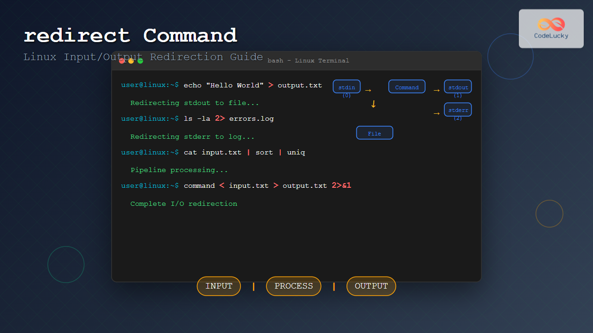Click the yellow minimize dot on terminal
593x333 pixels.
click(131, 61)
